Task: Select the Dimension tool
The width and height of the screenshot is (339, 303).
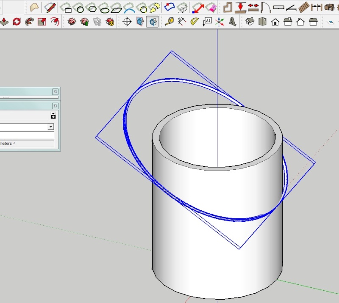Action: tap(182, 22)
